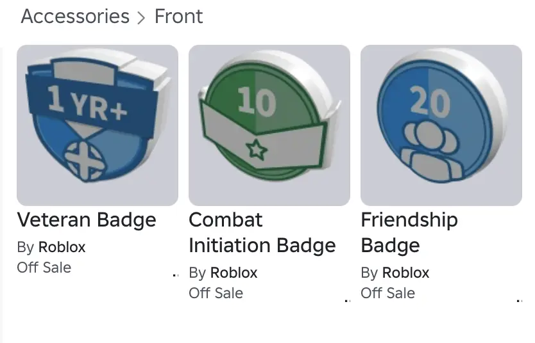535x343 pixels.
Task: Go to the Accessories breadcrumb category
Action: tap(75, 16)
